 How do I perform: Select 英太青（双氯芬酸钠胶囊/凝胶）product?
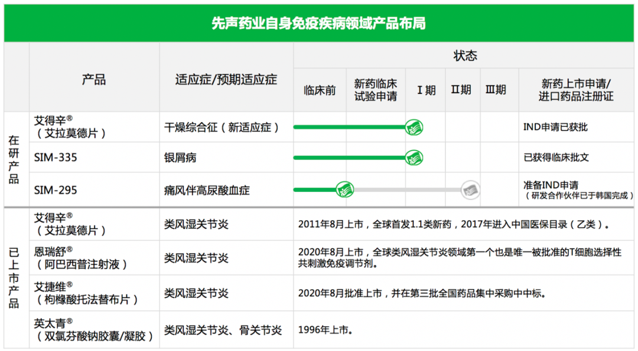(94, 330)
